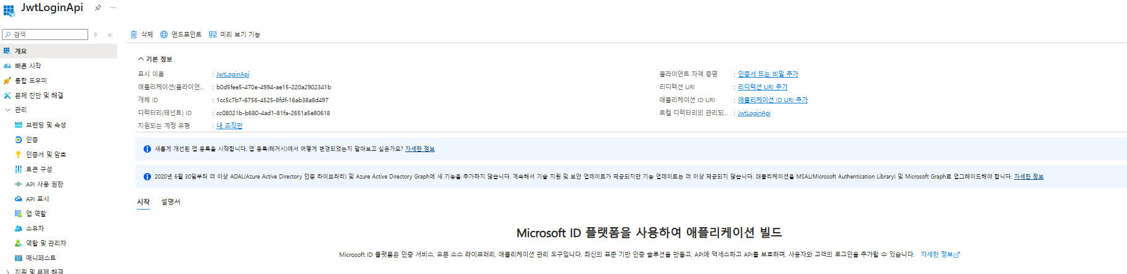Collapse the sidebar with double-chevron icon
The height and width of the screenshot is (274, 1127).
point(110,35)
